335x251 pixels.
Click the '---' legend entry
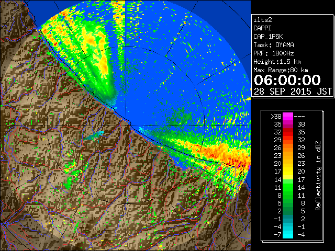pyautogui.click(x=299, y=117)
